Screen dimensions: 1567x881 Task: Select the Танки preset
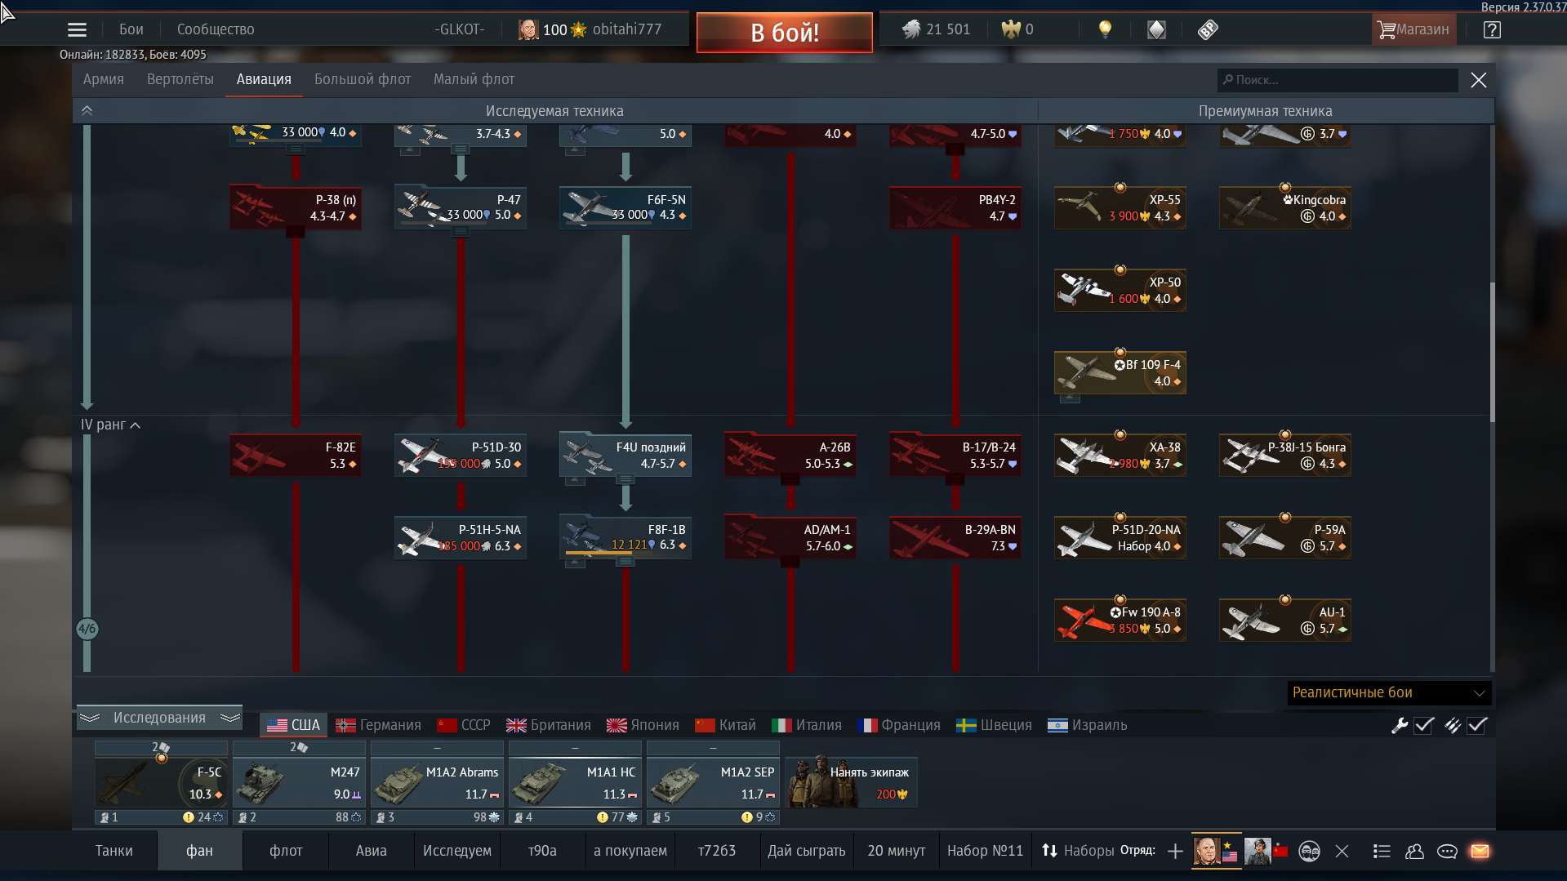point(114,851)
